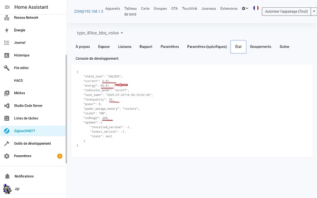Click the Paramètres gear icon in sidebar
This screenshot has height=198, width=317.
tap(7, 156)
